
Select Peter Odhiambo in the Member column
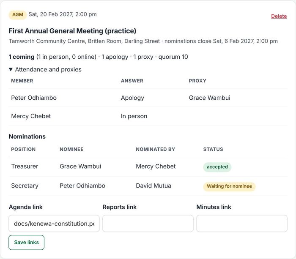(34, 98)
